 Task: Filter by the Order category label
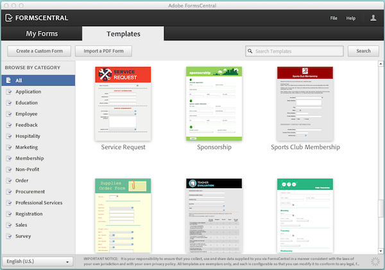click(22, 180)
